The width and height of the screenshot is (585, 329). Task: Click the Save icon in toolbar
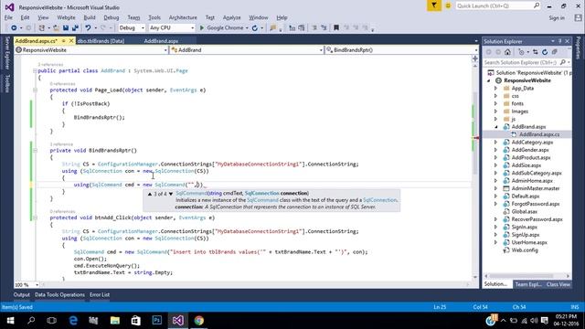pyautogui.click(x=66, y=28)
